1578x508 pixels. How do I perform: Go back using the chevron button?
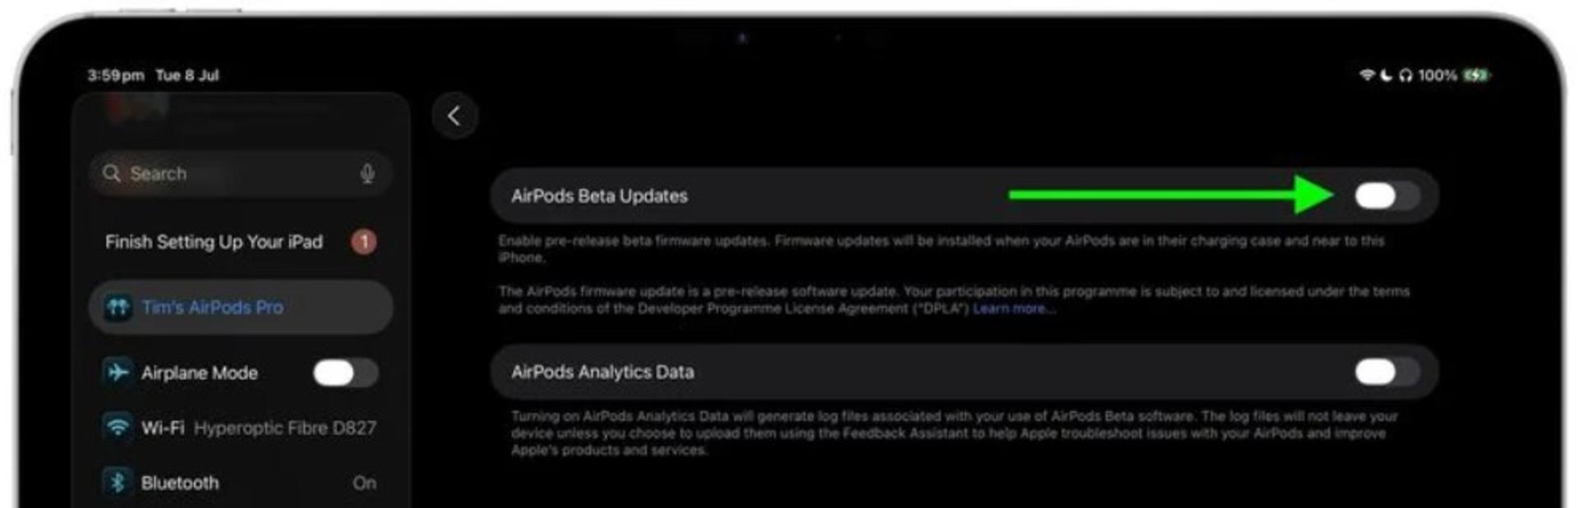454,117
